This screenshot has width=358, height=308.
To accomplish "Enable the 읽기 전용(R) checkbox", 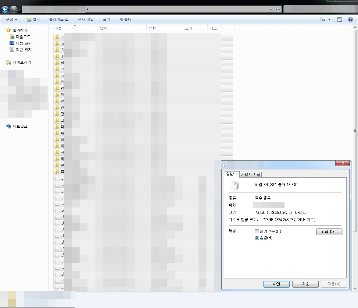I will (257, 231).
